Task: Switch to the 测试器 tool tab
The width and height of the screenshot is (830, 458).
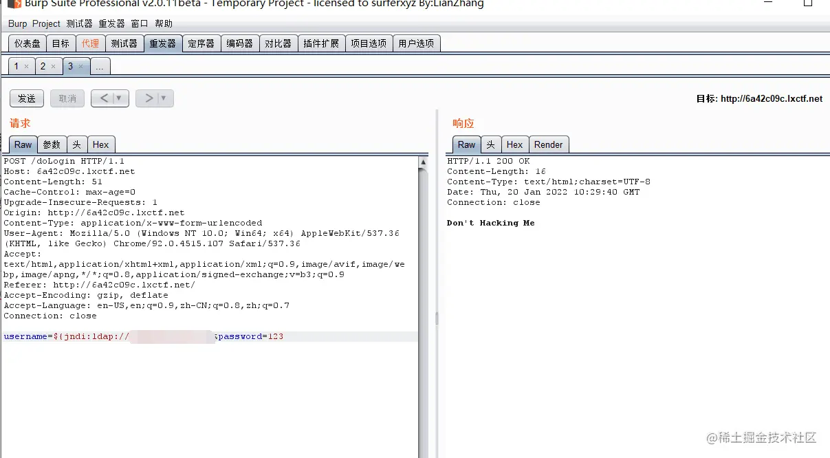Action: pyautogui.click(x=124, y=43)
